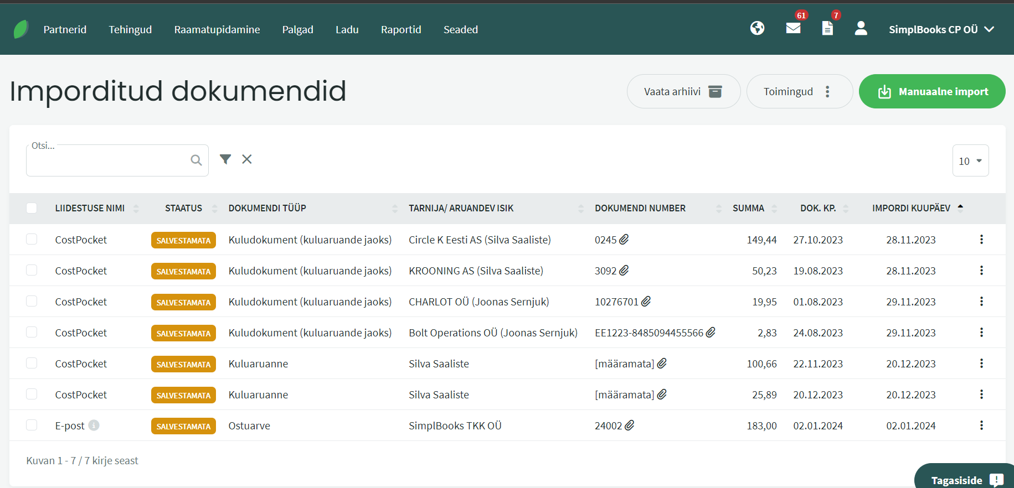Check the SimplBooks TKK OÜ row checkbox

(32, 425)
